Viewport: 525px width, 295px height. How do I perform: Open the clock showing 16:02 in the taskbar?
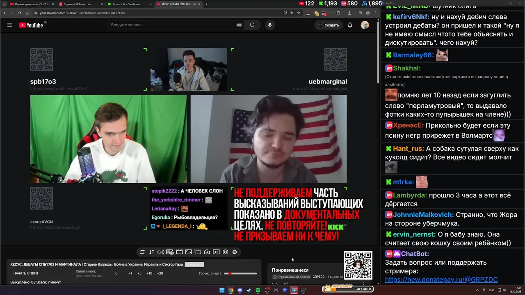pos(515,290)
